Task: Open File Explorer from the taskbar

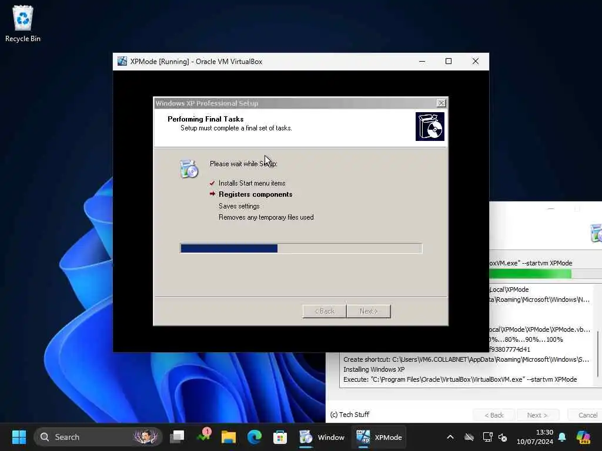Action: [229, 437]
